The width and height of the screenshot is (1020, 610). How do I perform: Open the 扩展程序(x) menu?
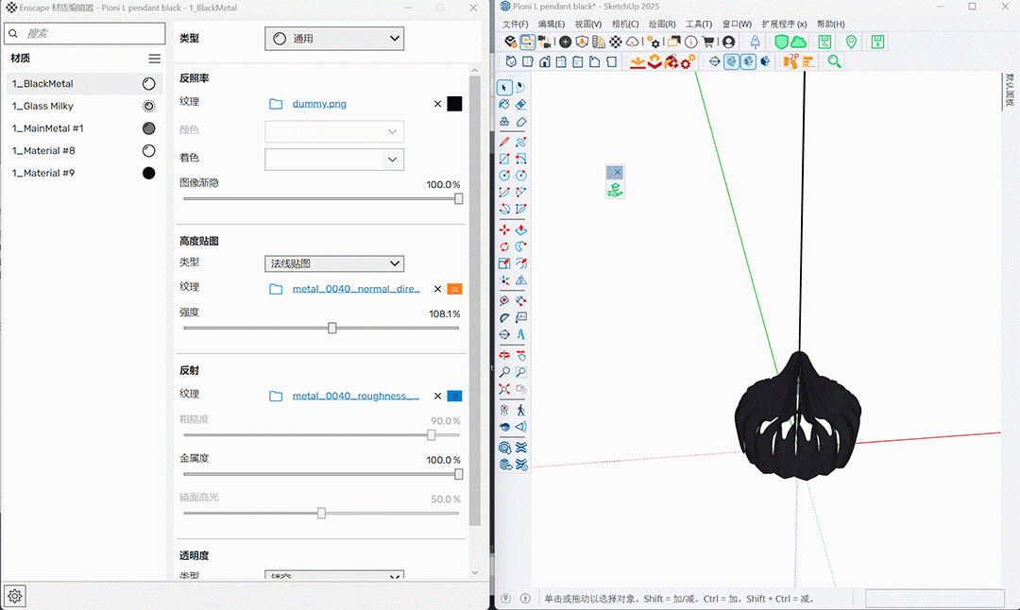point(784,24)
